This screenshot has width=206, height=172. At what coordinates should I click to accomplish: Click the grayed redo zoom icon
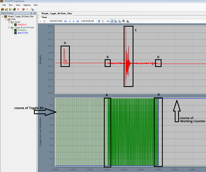point(103,21)
